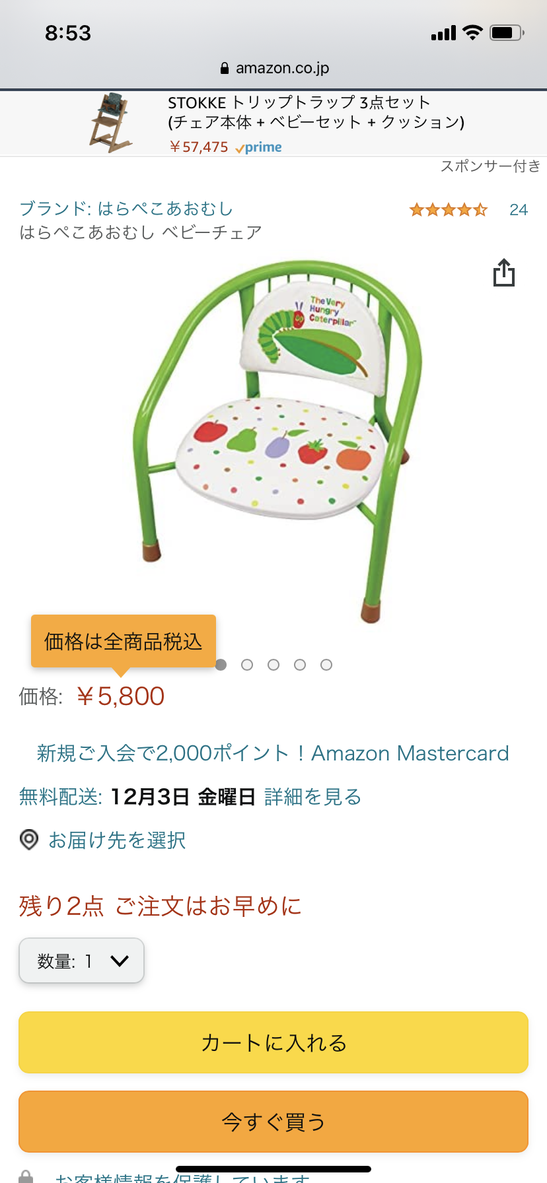The height and width of the screenshot is (1183, 547).
Task: Tap the star rating icons
Action: coord(449,210)
